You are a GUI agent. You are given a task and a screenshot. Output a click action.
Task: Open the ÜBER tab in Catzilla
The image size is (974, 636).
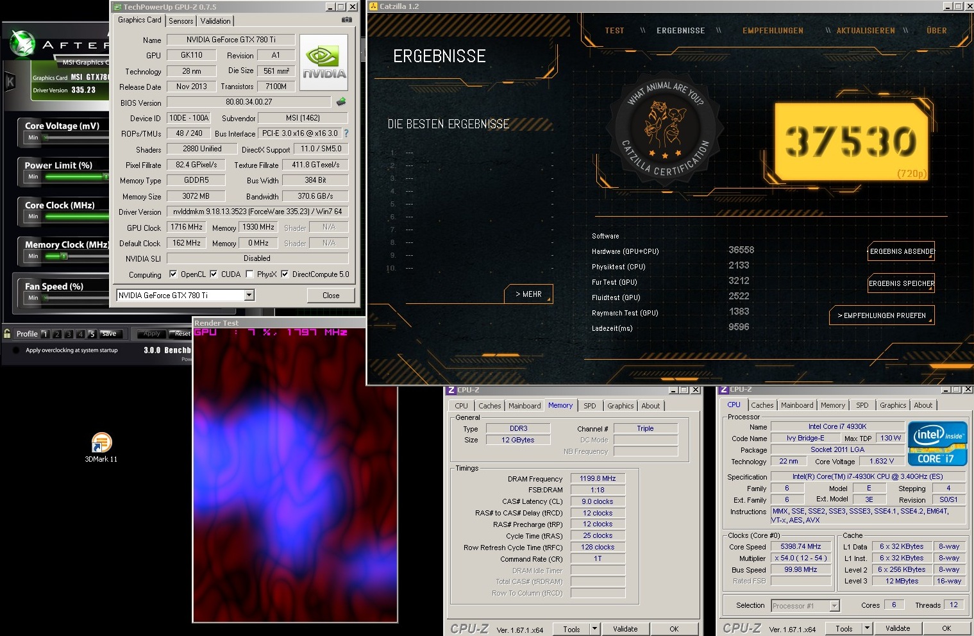coord(937,30)
